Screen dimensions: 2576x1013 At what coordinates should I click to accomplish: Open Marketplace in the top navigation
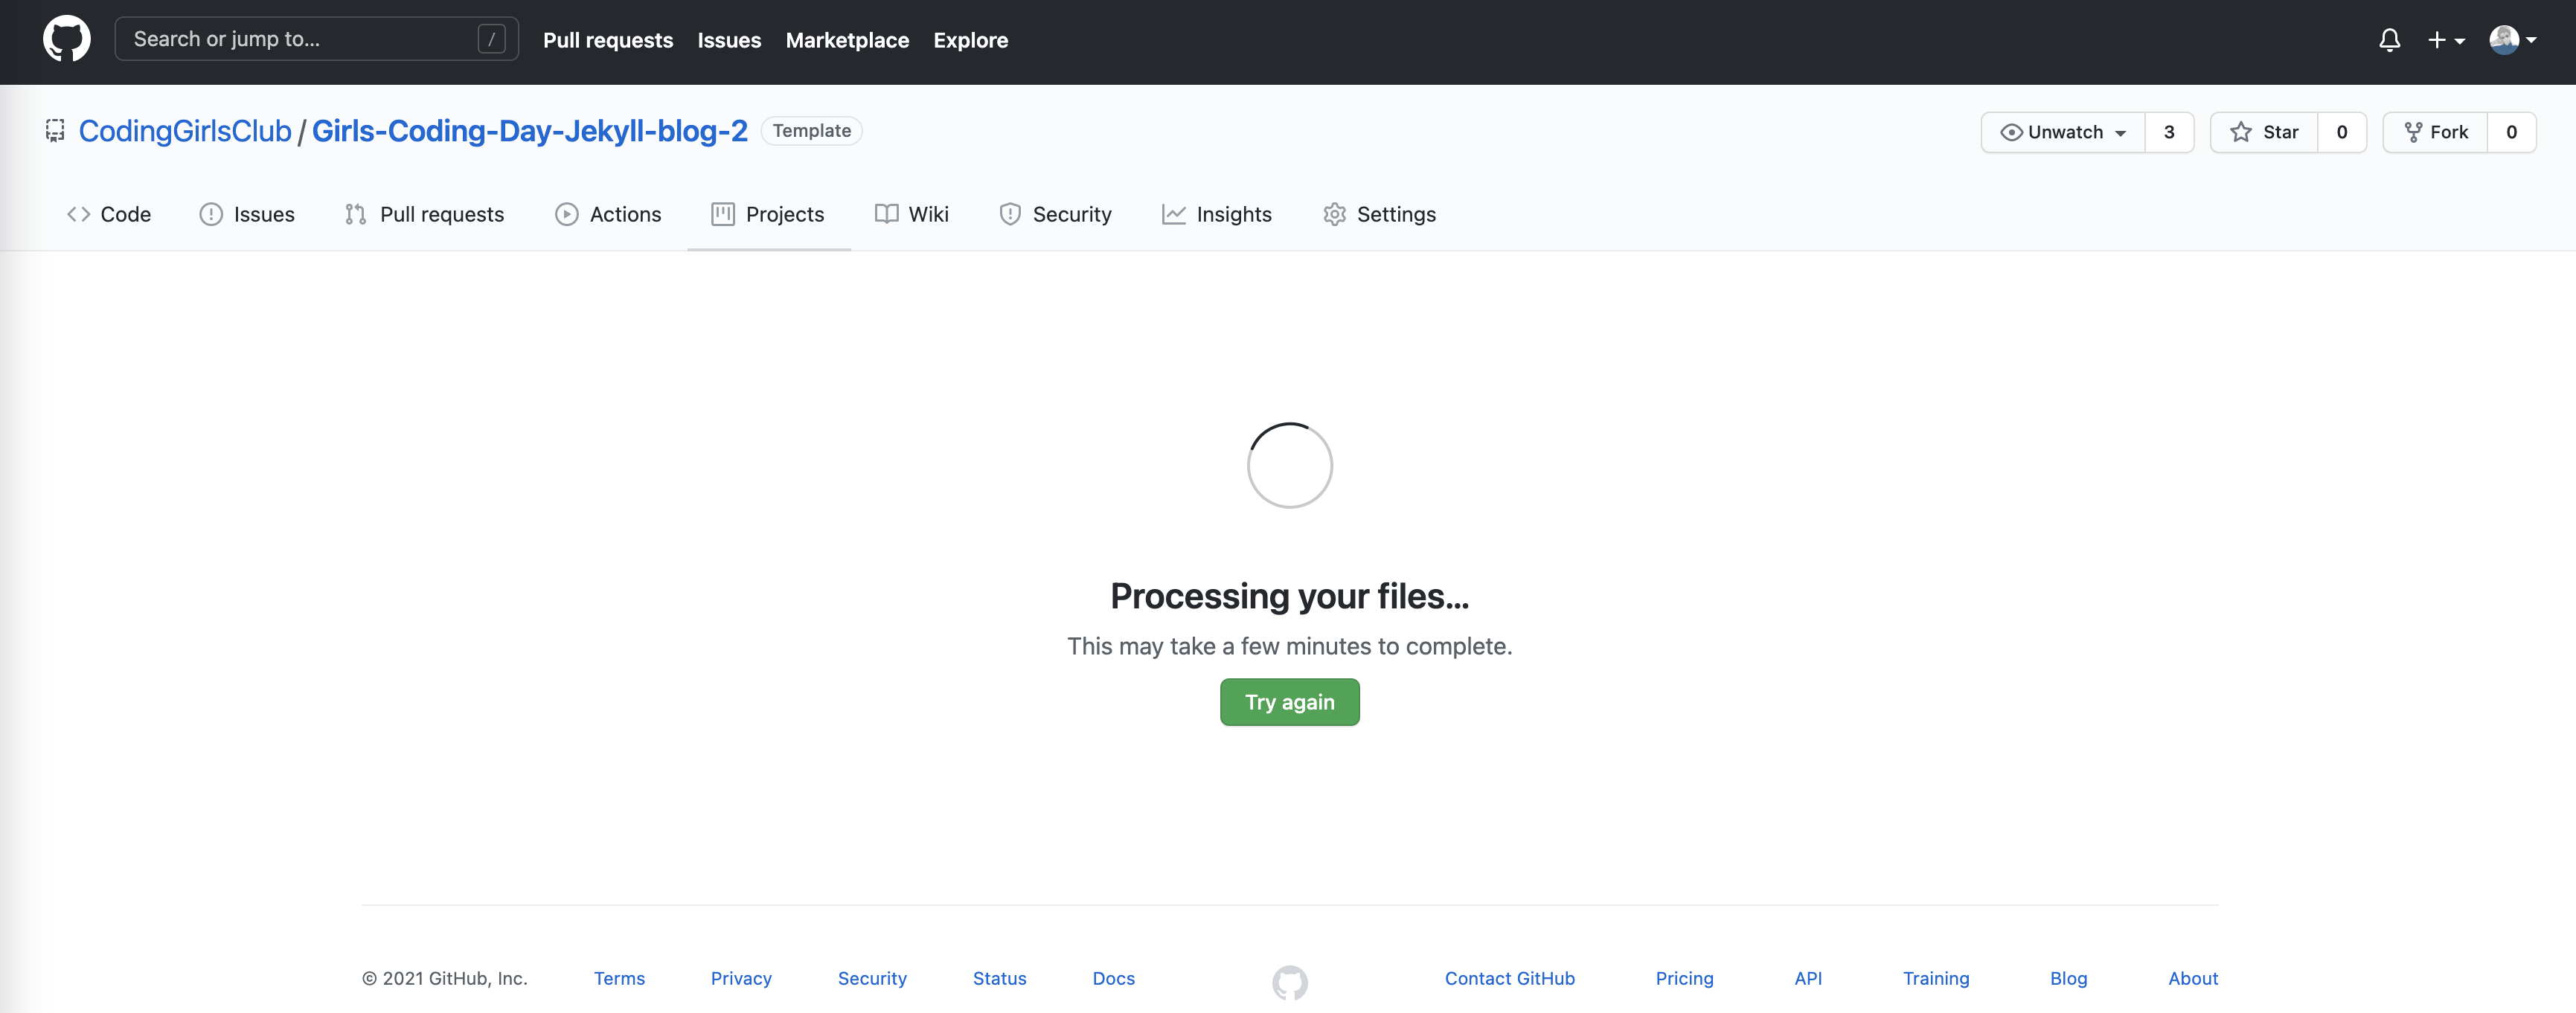pos(847,40)
